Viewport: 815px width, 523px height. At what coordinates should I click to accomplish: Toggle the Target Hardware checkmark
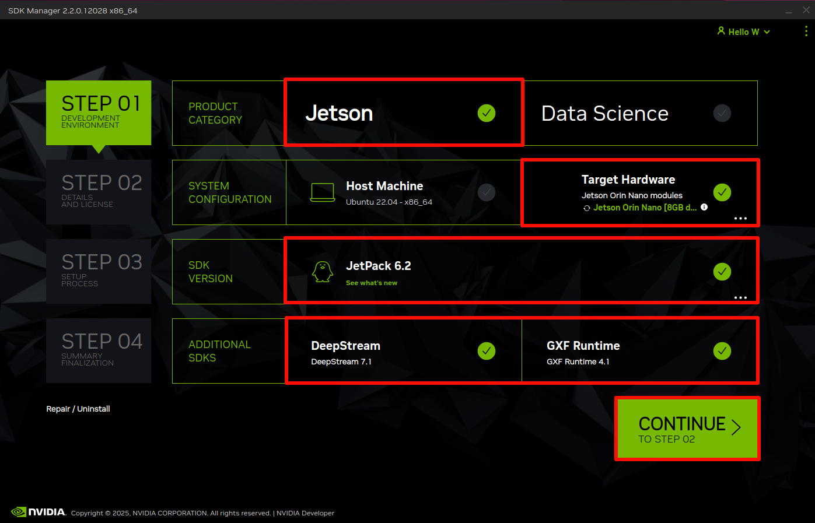[722, 192]
